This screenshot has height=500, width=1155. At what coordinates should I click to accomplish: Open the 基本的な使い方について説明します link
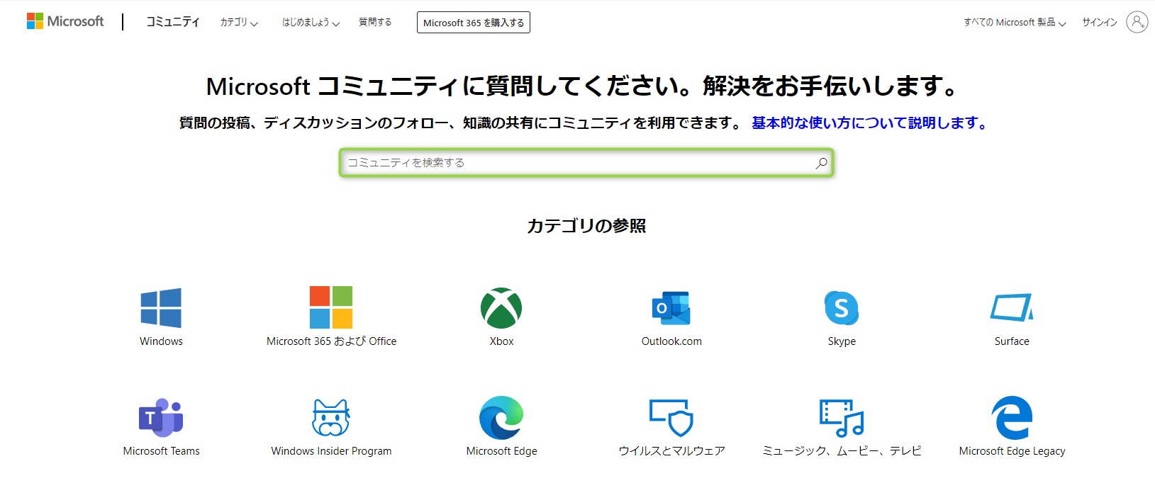(870, 123)
